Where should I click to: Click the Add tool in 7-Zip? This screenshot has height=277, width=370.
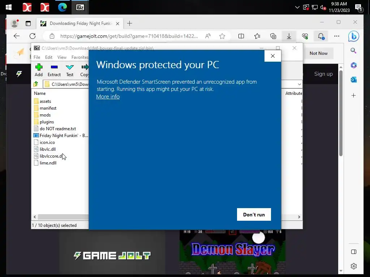(x=39, y=70)
